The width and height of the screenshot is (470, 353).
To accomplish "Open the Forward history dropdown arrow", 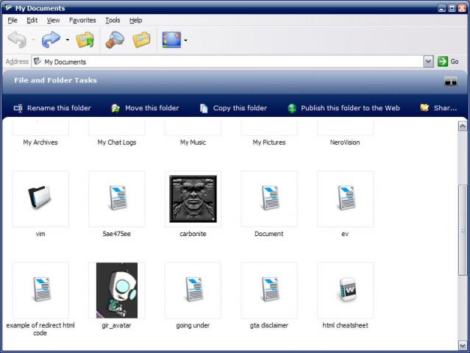I will [68, 40].
